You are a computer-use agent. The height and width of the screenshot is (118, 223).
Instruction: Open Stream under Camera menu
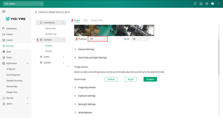(x=49, y=51)
